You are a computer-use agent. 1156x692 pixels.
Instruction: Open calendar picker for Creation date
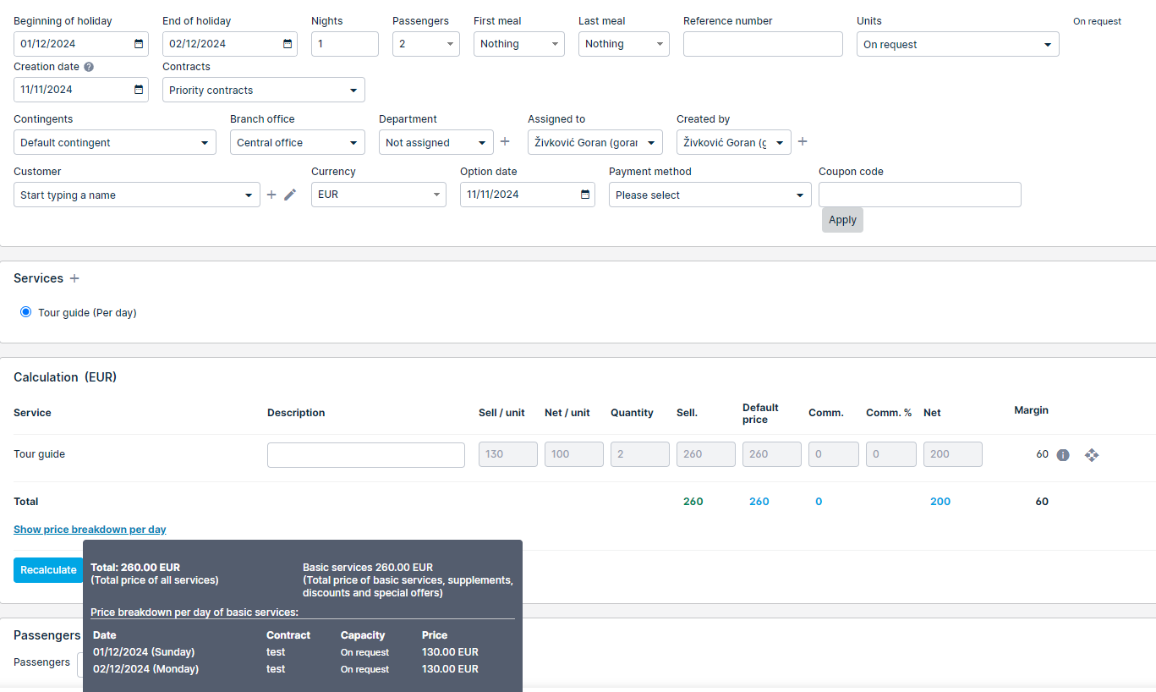pyautogui.click(x=139, y=90)
